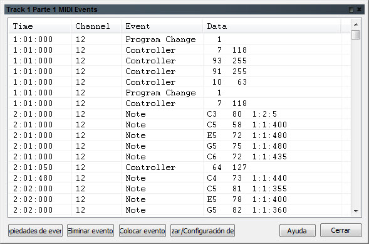The image size is (369, 244).
Task: Select the Note C4 at 2:01:480
Action: point(180,178)
